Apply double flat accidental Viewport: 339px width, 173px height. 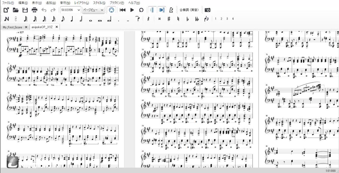197,19
